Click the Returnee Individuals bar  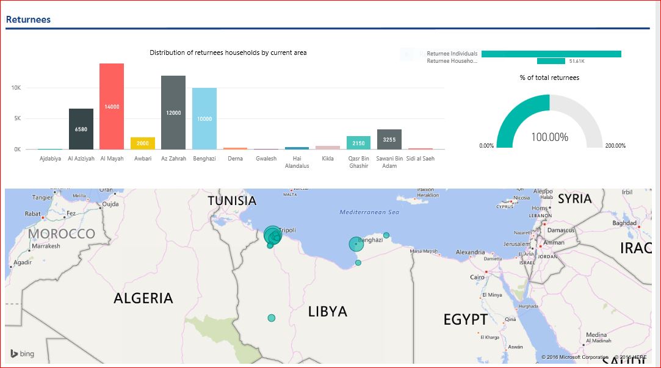pyautogui.click(x=551, y=54)
